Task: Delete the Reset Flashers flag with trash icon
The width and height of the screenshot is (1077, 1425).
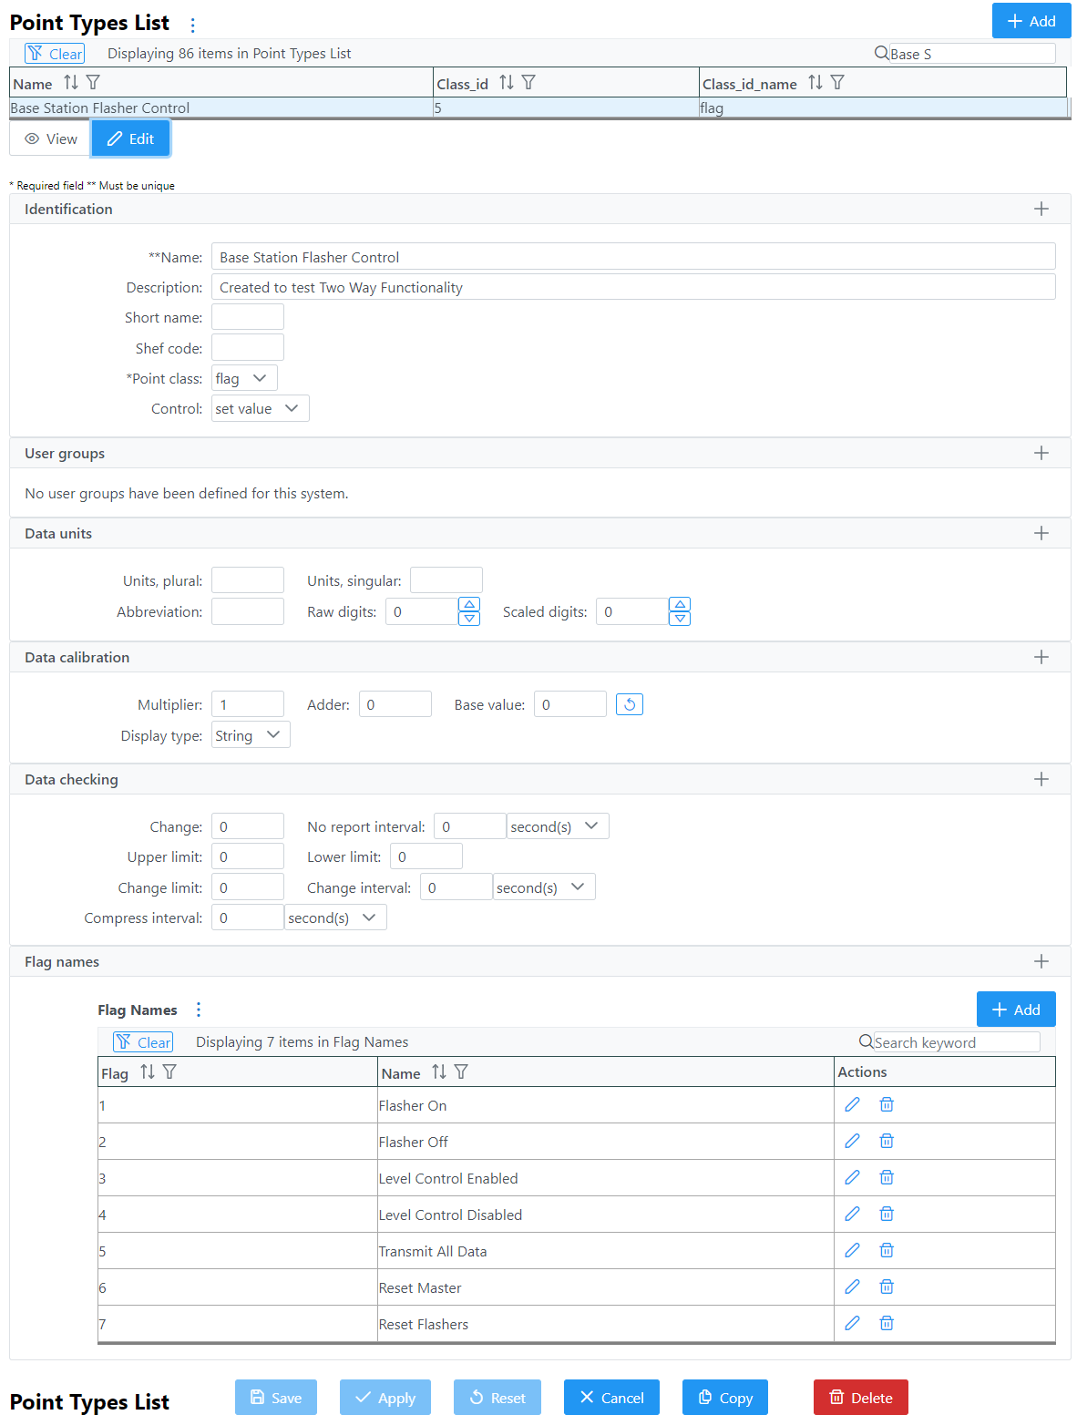Action: point(887,1323)
